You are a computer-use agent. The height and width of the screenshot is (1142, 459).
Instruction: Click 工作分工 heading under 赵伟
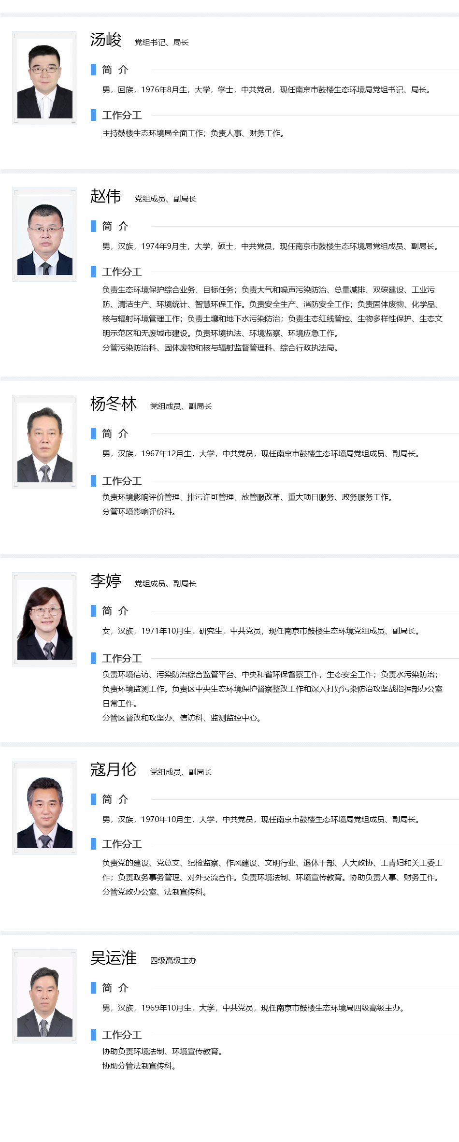tap(122, 272)
